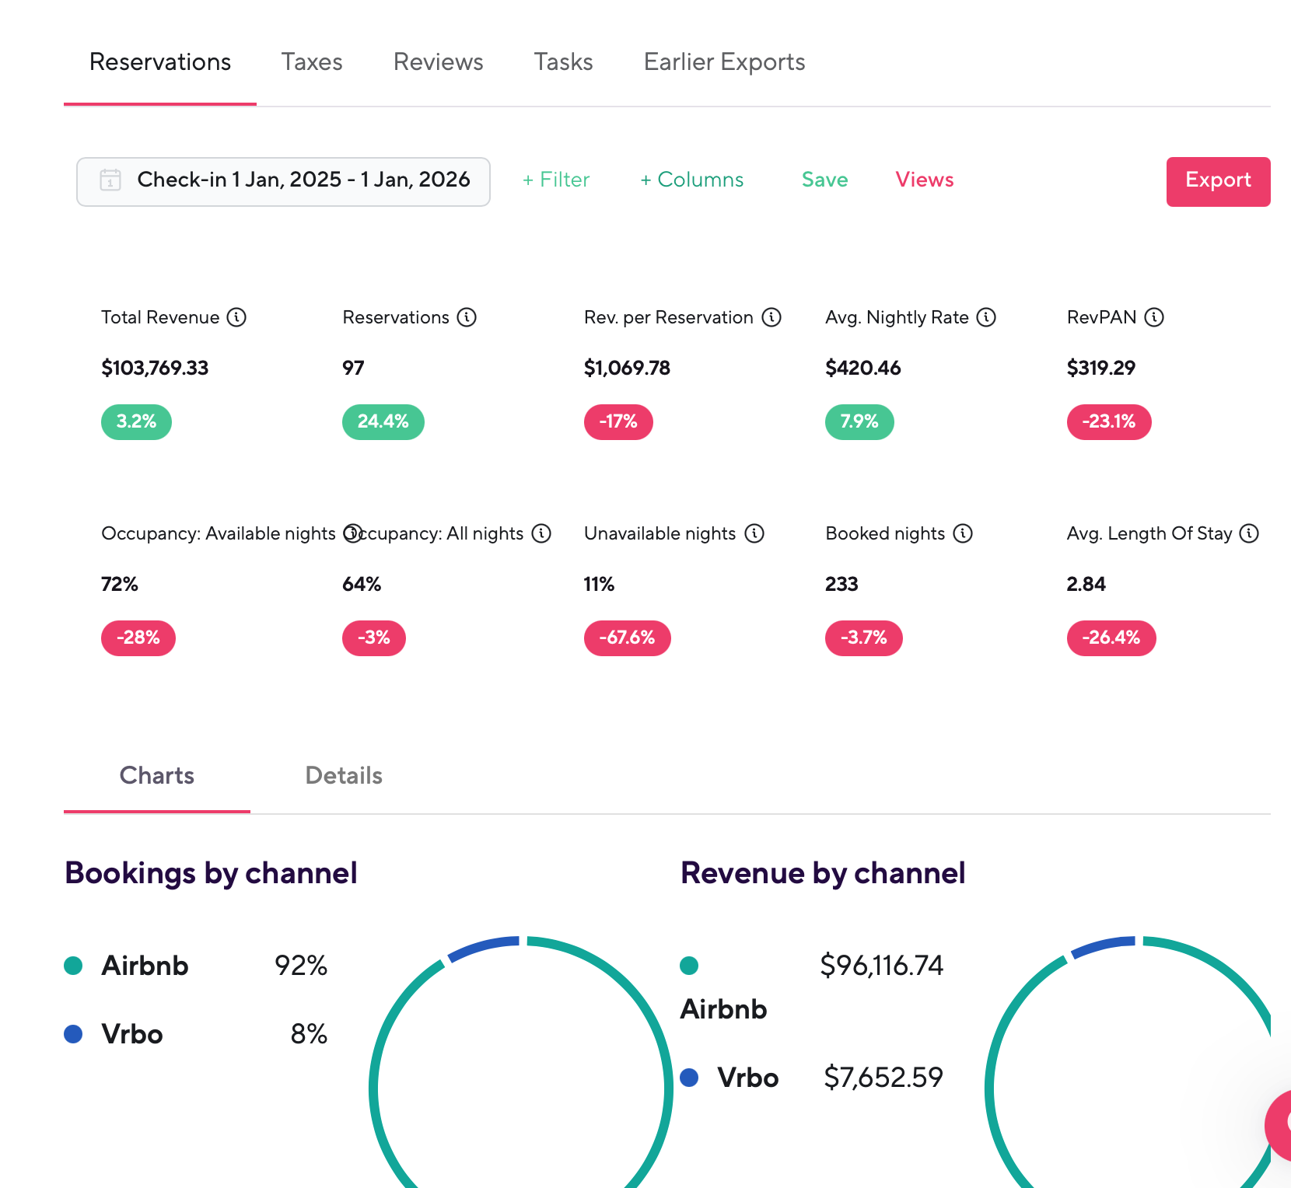
Task: Click the Unavailable nights info icon
Action: click(754, 533)
